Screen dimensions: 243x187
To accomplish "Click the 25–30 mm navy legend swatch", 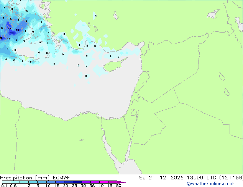I will [77, 182].
